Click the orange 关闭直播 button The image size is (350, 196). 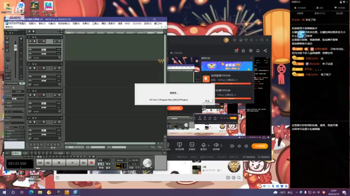(259, 146)
